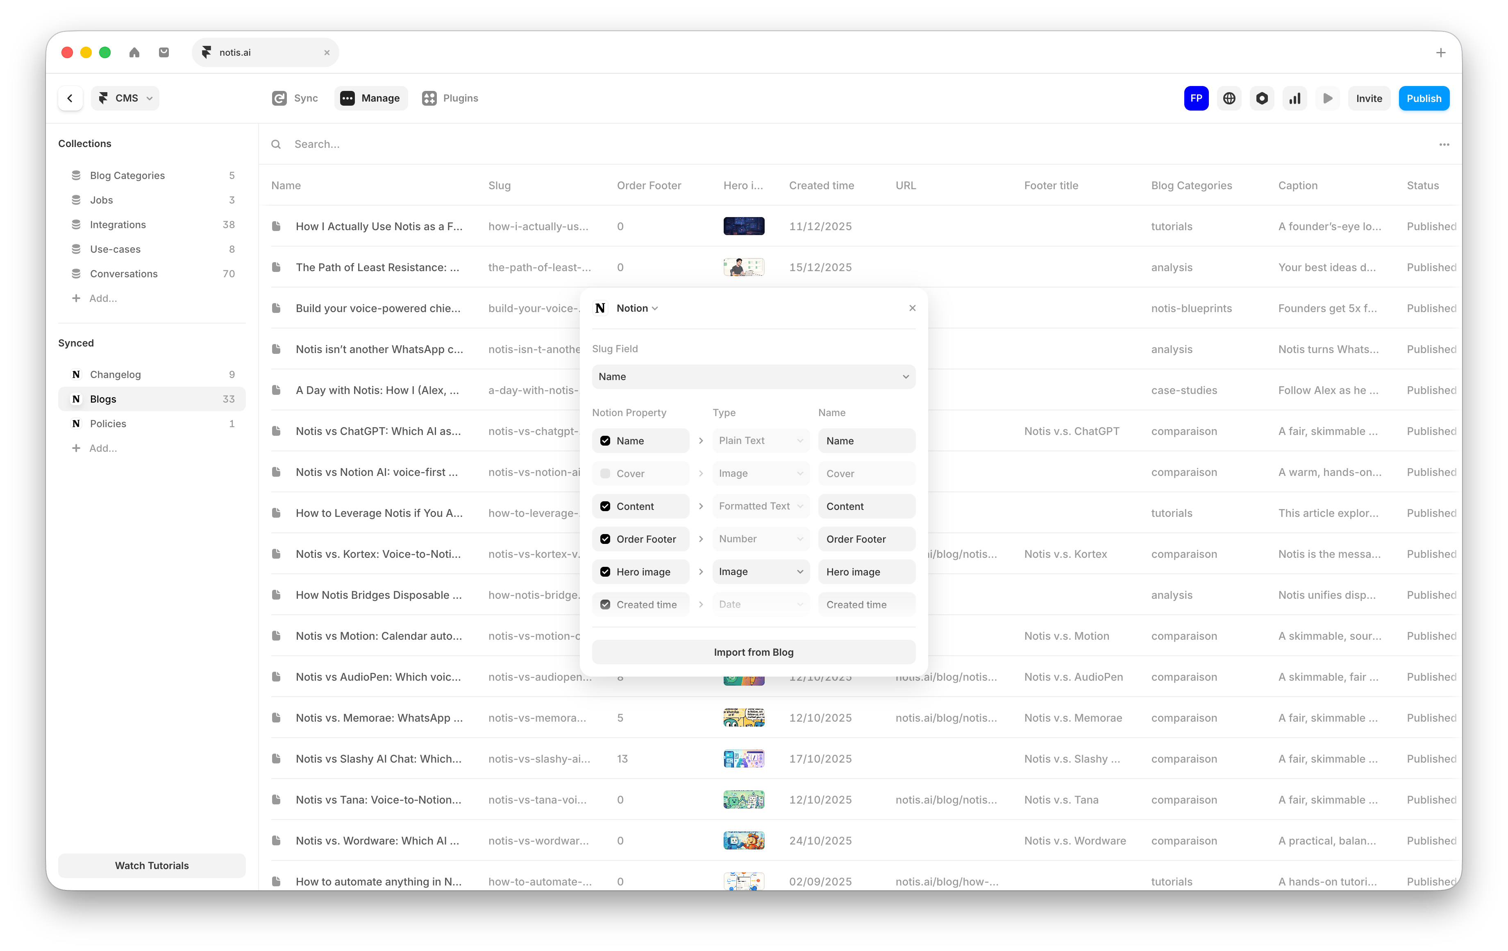Click the FP user avatar

(1195, 98)
